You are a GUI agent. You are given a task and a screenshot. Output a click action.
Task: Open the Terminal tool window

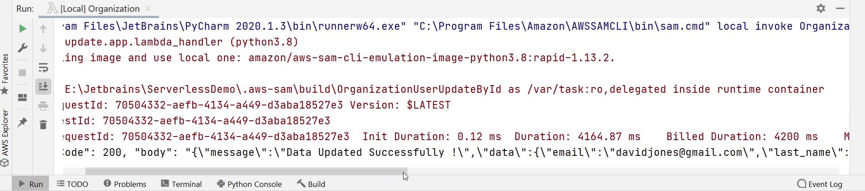[181, 184]
